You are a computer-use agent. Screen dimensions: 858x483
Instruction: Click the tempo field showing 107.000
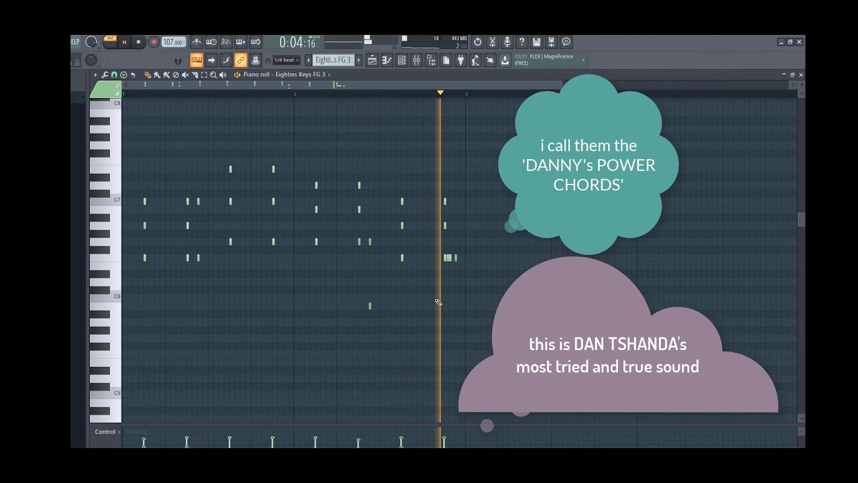click(174, 42)
